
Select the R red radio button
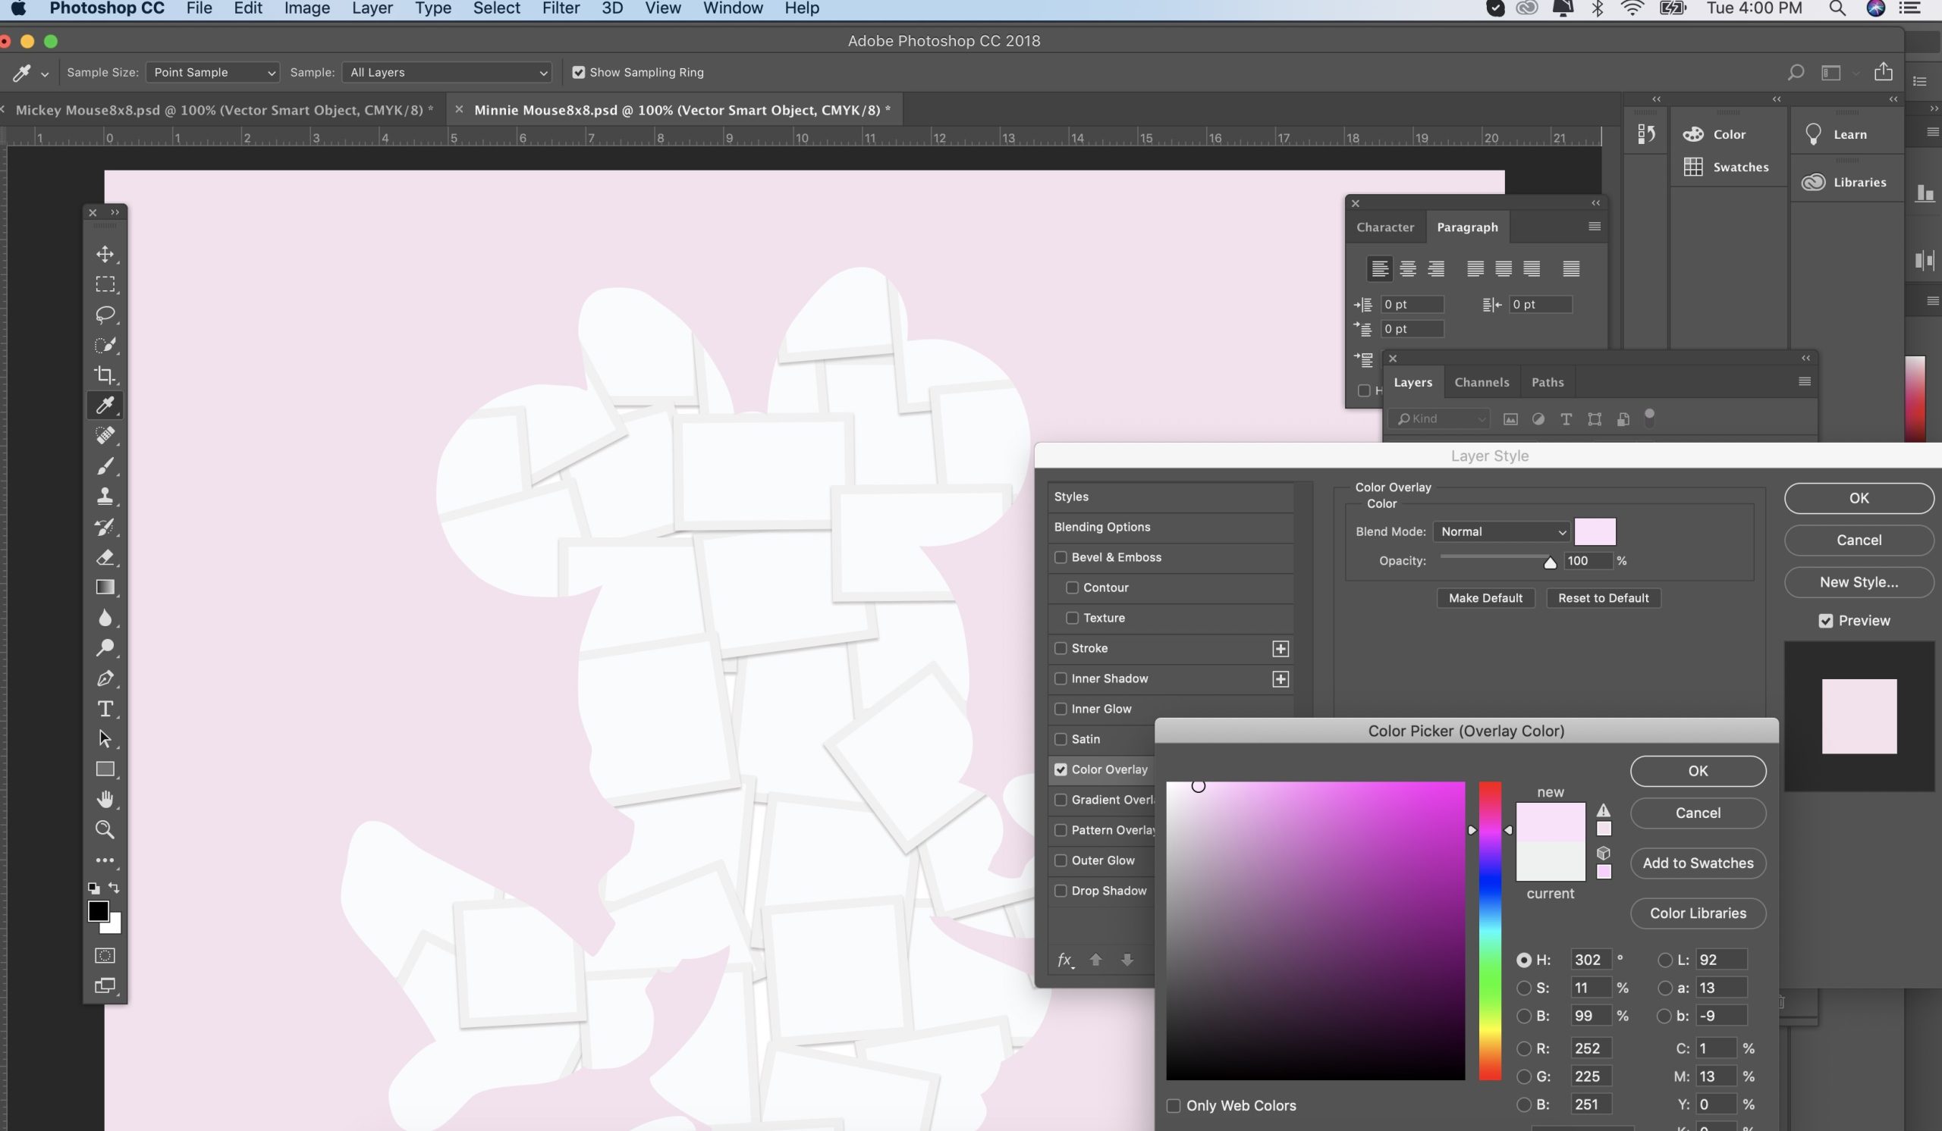pyautogui.click(x=1522, y=1048)
